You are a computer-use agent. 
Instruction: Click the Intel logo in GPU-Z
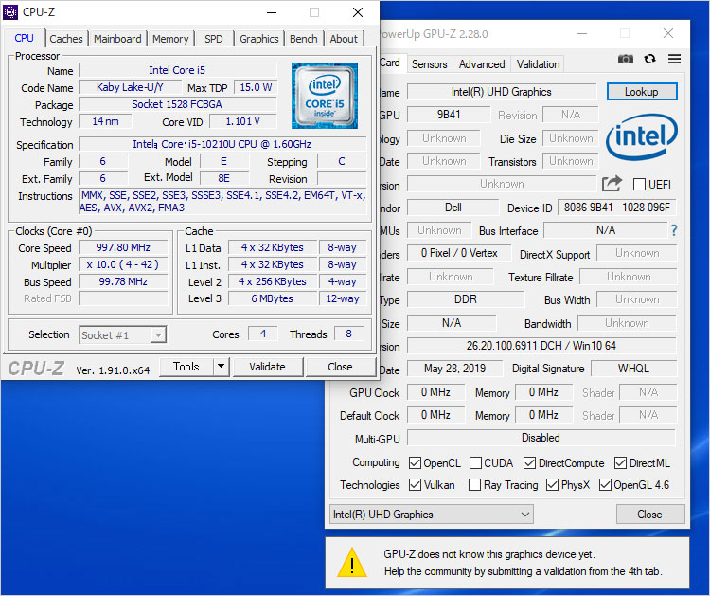[641, 136]
